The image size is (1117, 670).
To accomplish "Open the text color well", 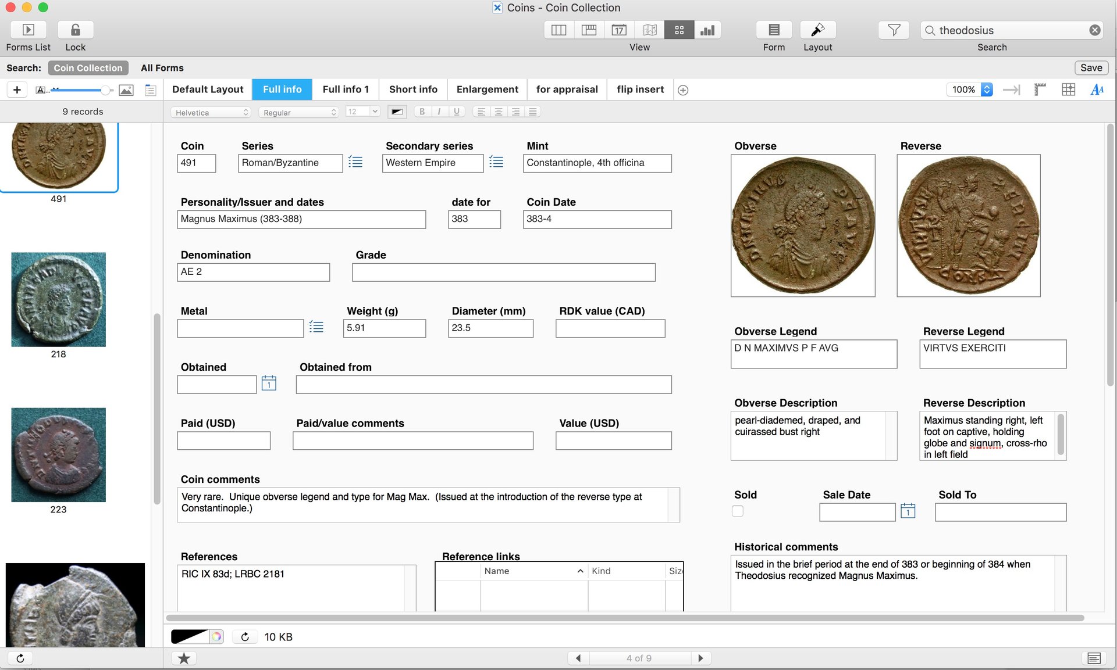I will point(397,112).
